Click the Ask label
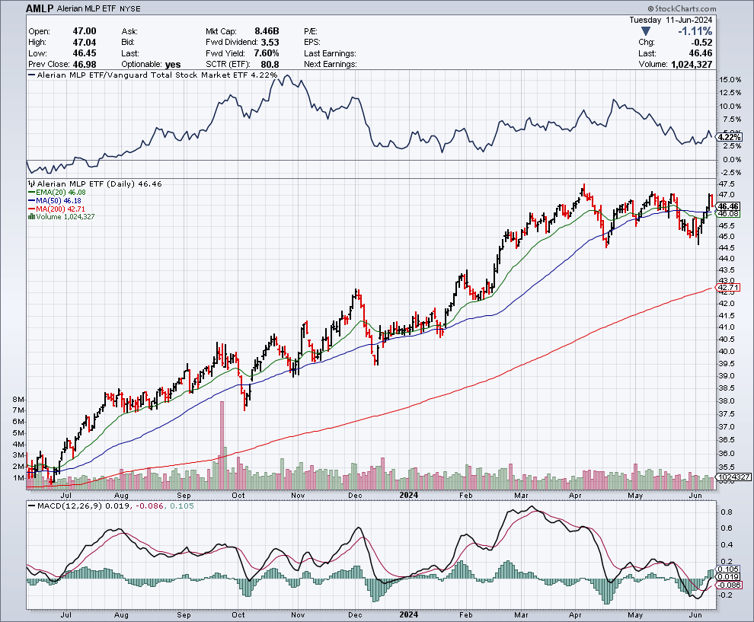 [x=129, y=31]
